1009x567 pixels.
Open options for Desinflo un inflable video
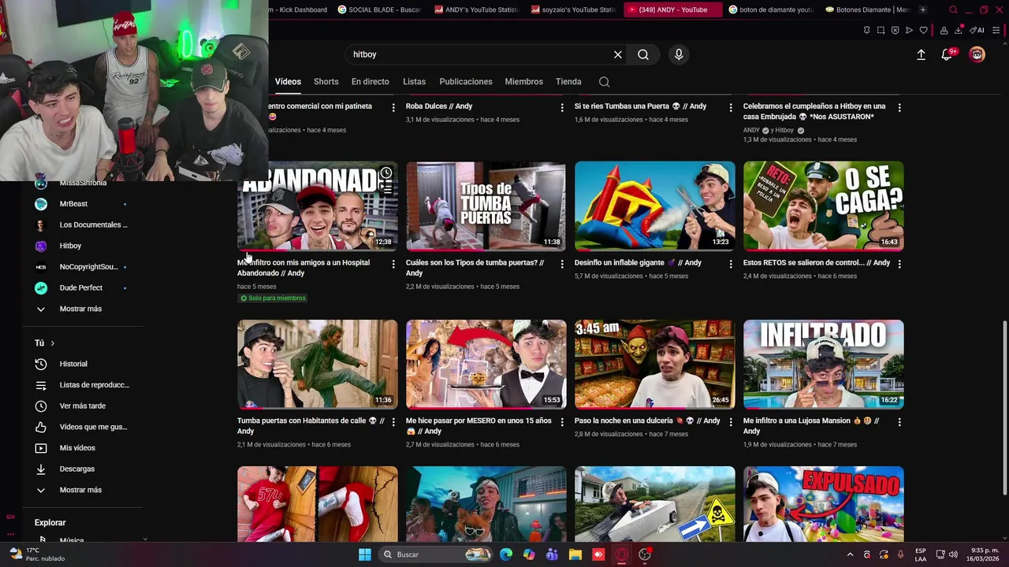pos(731,264)
